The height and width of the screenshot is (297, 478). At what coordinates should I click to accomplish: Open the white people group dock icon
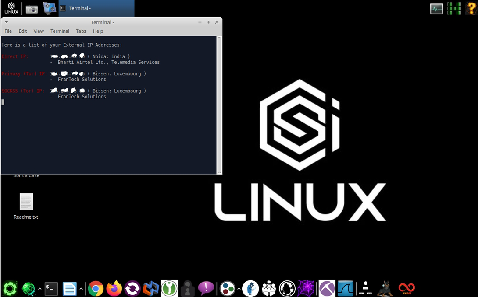269,289
